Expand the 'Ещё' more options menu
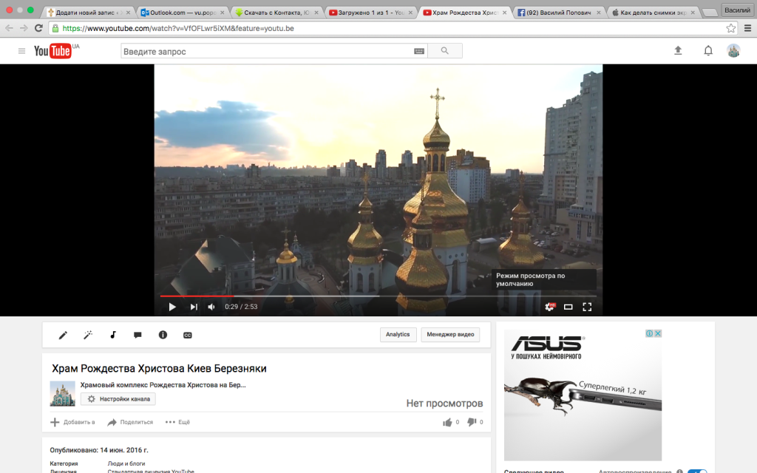757x473 pixels. pos(177,422)
